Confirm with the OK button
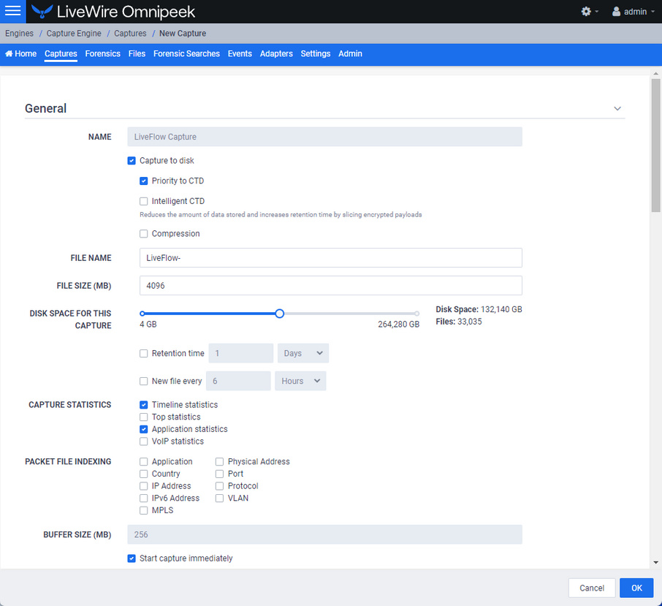662x606 pixels. click(x=636, y=588)
